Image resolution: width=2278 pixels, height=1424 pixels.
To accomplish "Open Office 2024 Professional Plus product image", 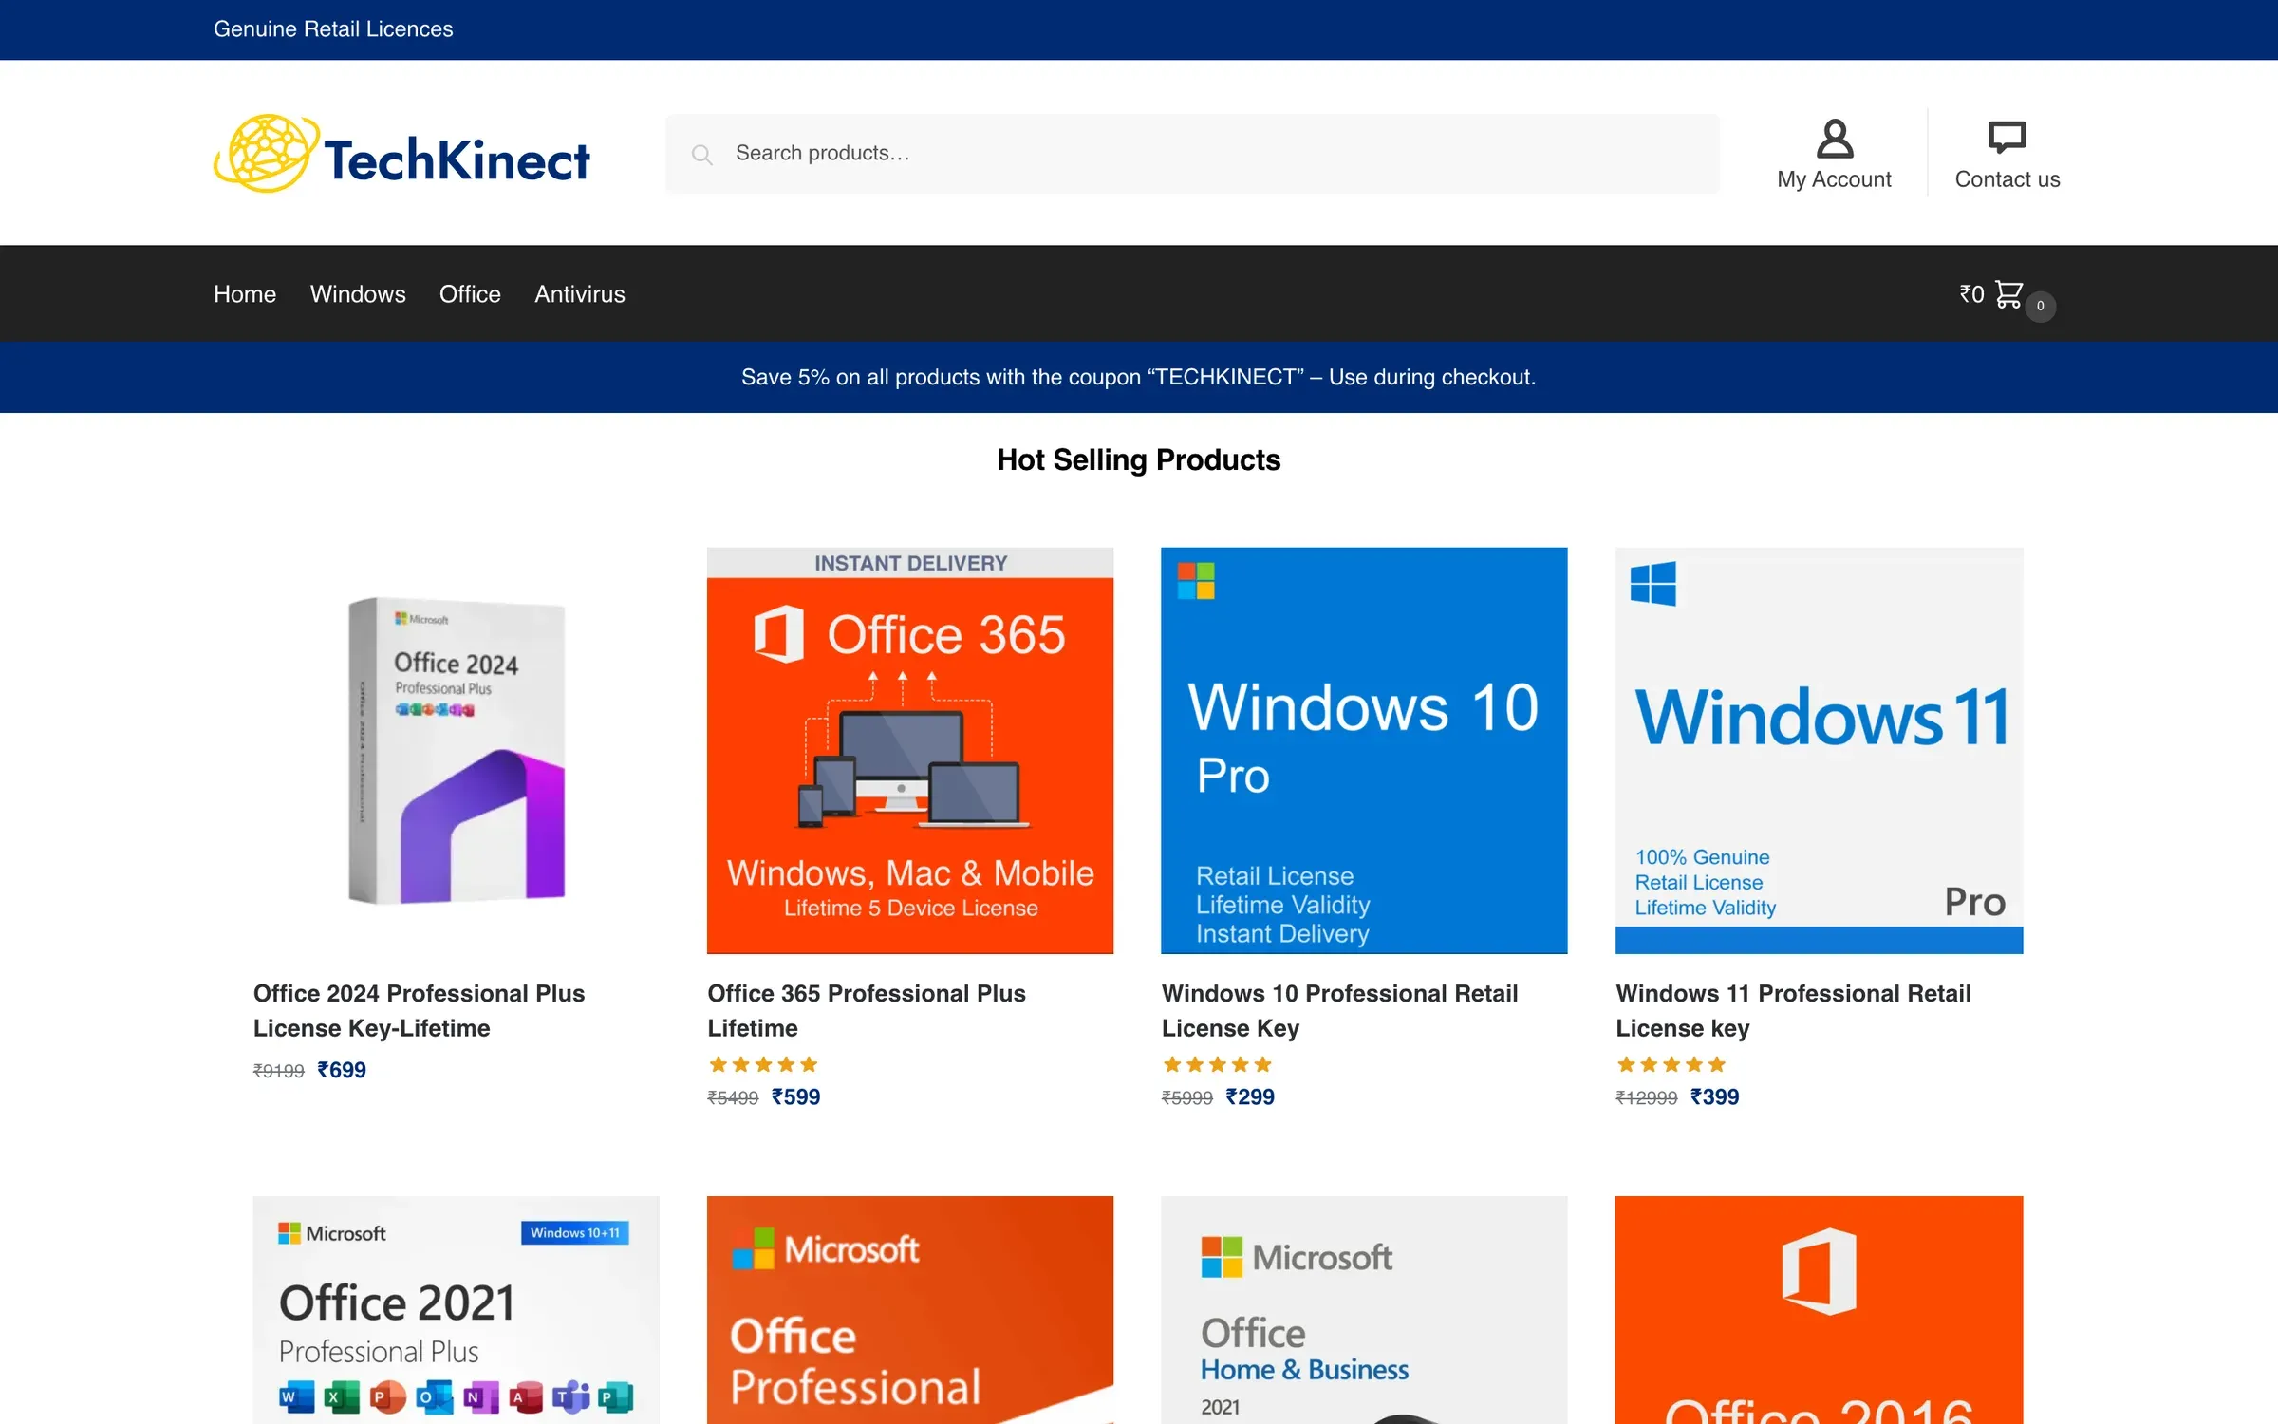I will (457, 750).
